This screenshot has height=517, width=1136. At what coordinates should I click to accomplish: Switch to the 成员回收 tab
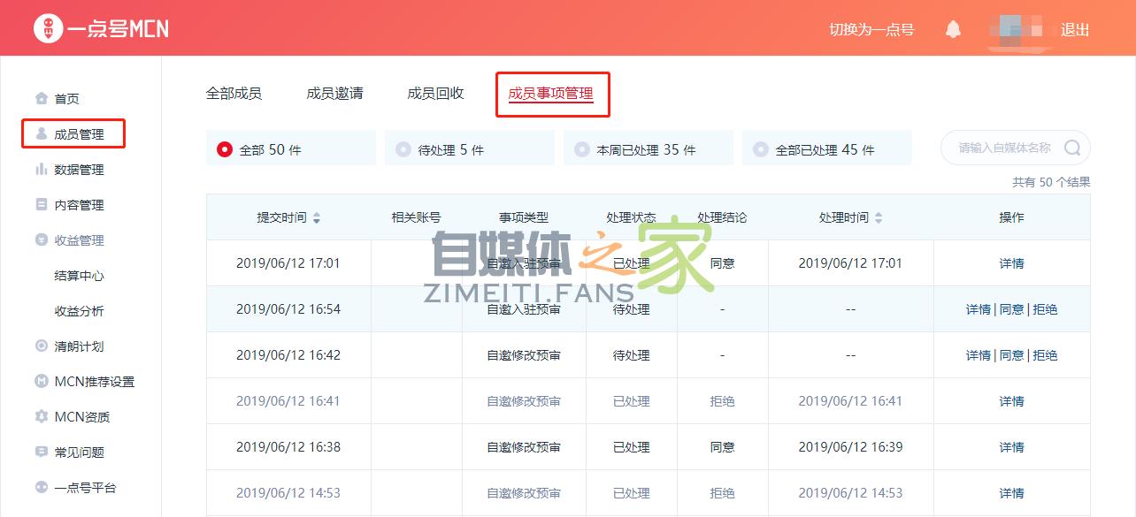click(x=436, y=93)
